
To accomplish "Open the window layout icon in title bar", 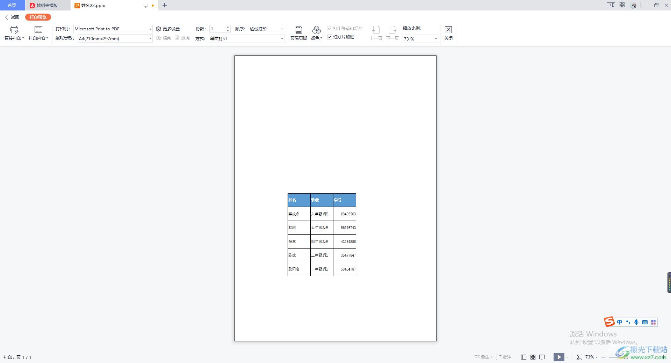I will tap(611, 5).
